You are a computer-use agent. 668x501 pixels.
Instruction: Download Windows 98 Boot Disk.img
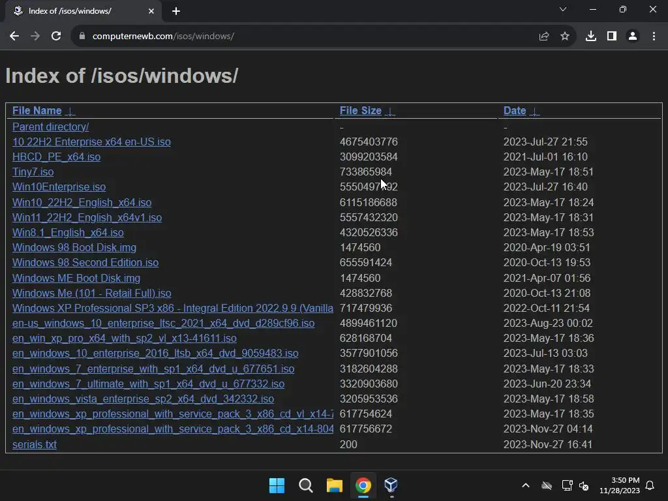pos(74,247)
